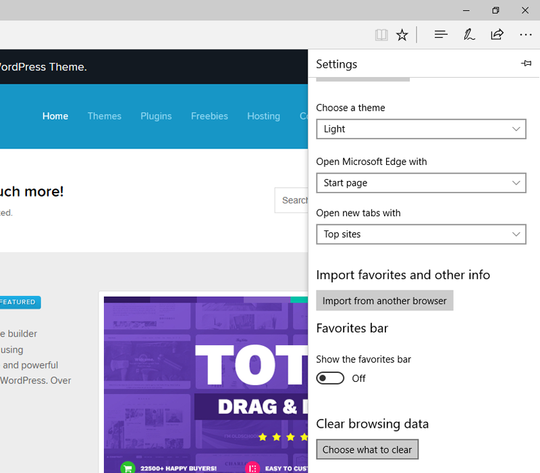Click 'Import favorites and other info' heading
Image resolution: width=540 pixels, height=473 pixels.
pyautogui.click(x=403, y=275)
